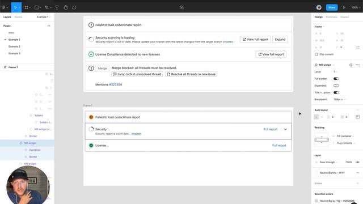Select the Frame 1 layer
Screen dimensions: 363x204
tap(27, 67)
